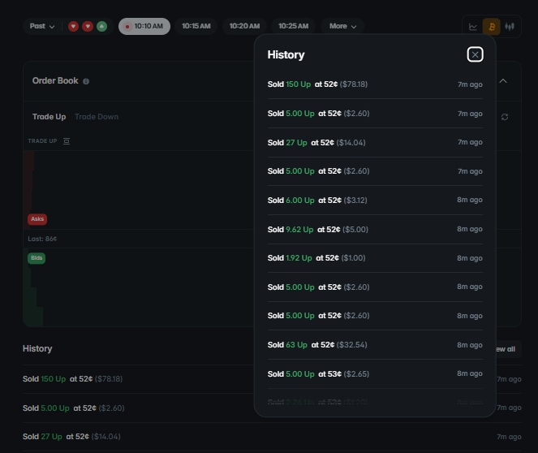The image size is (538, 453).
Task: Click the Order Book info icon
Action: point(86,81)
